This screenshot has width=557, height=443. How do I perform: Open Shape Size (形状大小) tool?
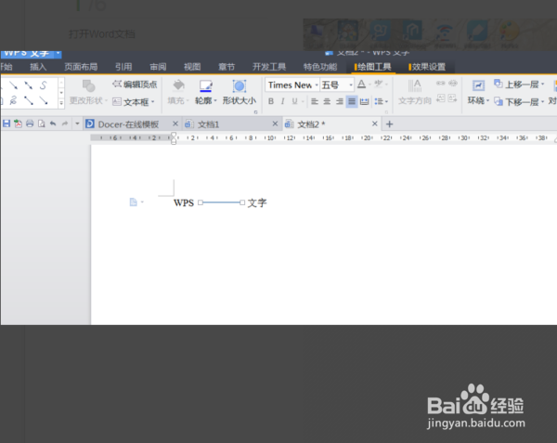coord(240,92)
